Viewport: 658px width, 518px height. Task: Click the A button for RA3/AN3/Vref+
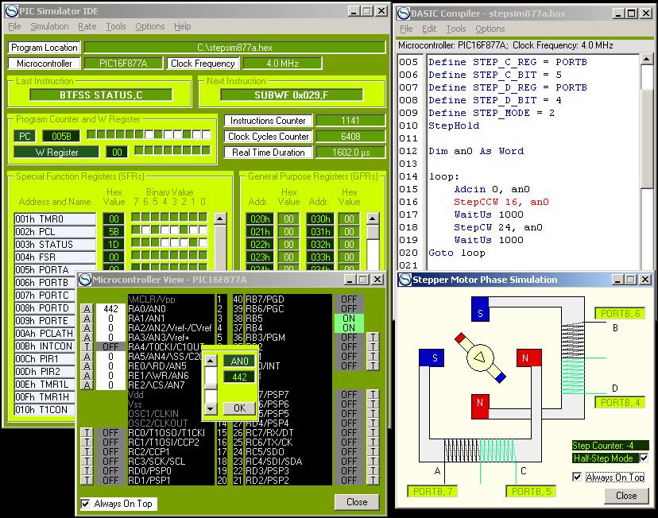pos(87,338)
